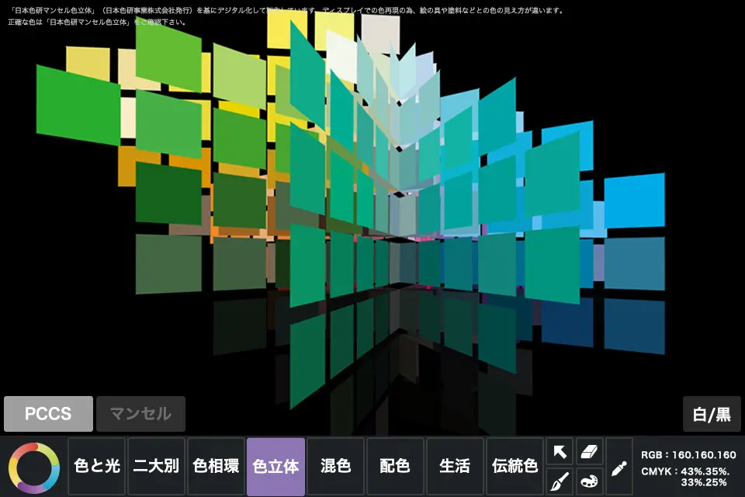The height and width of the screenshot is (497, 745).
Task: Switch to PCCS color system
Action: (48, 414)
